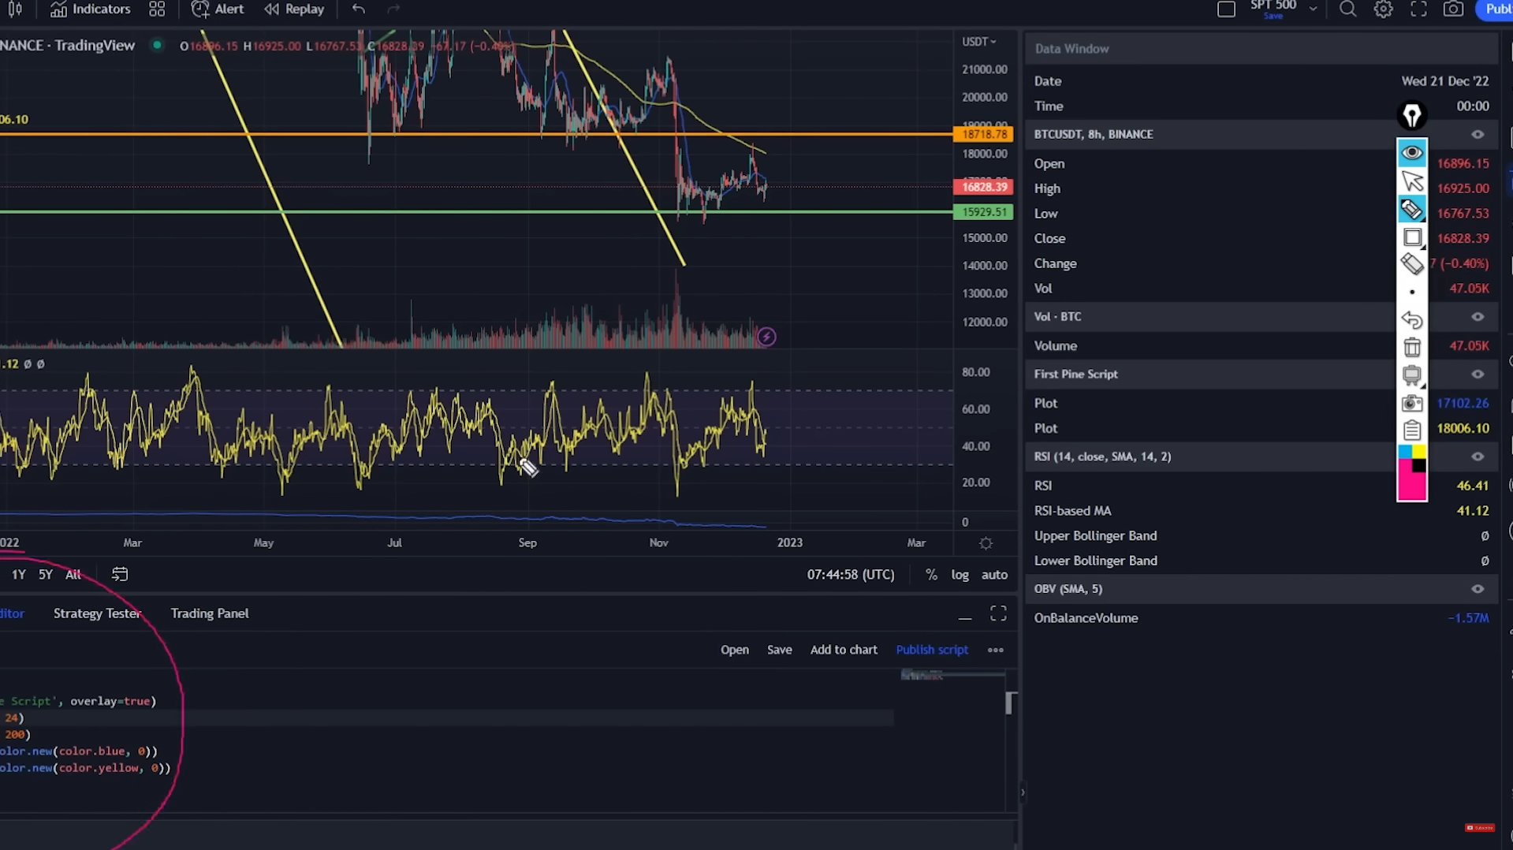
Task: Open chart settings gear
Action: [1383, 9]
